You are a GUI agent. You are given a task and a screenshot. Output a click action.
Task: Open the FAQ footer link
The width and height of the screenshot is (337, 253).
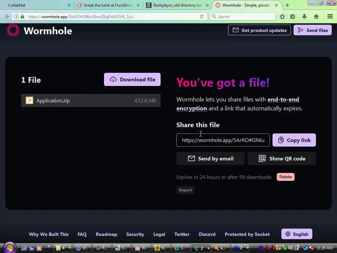[82, 234]
